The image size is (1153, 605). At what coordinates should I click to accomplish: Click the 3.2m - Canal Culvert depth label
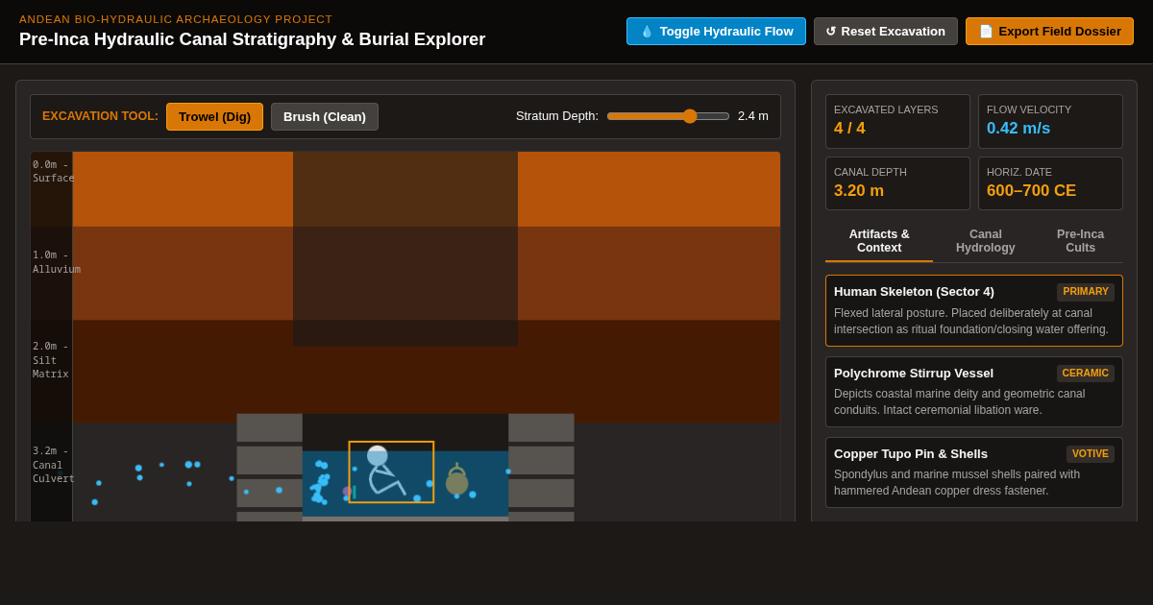tap(53, 465)
